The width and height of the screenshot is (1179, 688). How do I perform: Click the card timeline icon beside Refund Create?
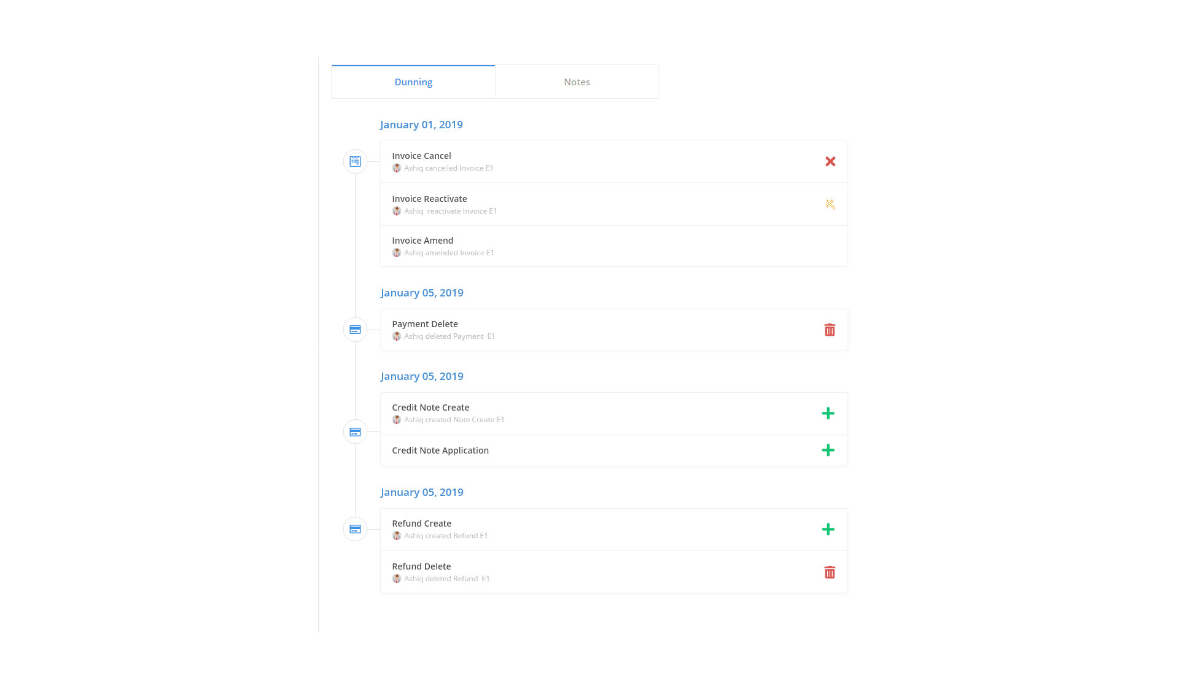pos(355,529)
